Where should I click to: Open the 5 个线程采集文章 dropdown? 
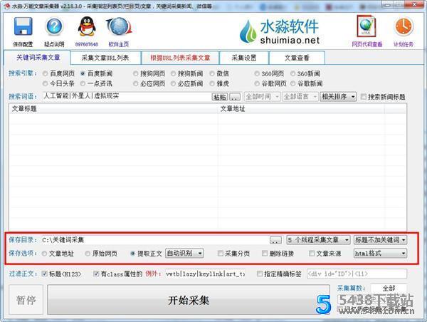click(x=318, y=240)
